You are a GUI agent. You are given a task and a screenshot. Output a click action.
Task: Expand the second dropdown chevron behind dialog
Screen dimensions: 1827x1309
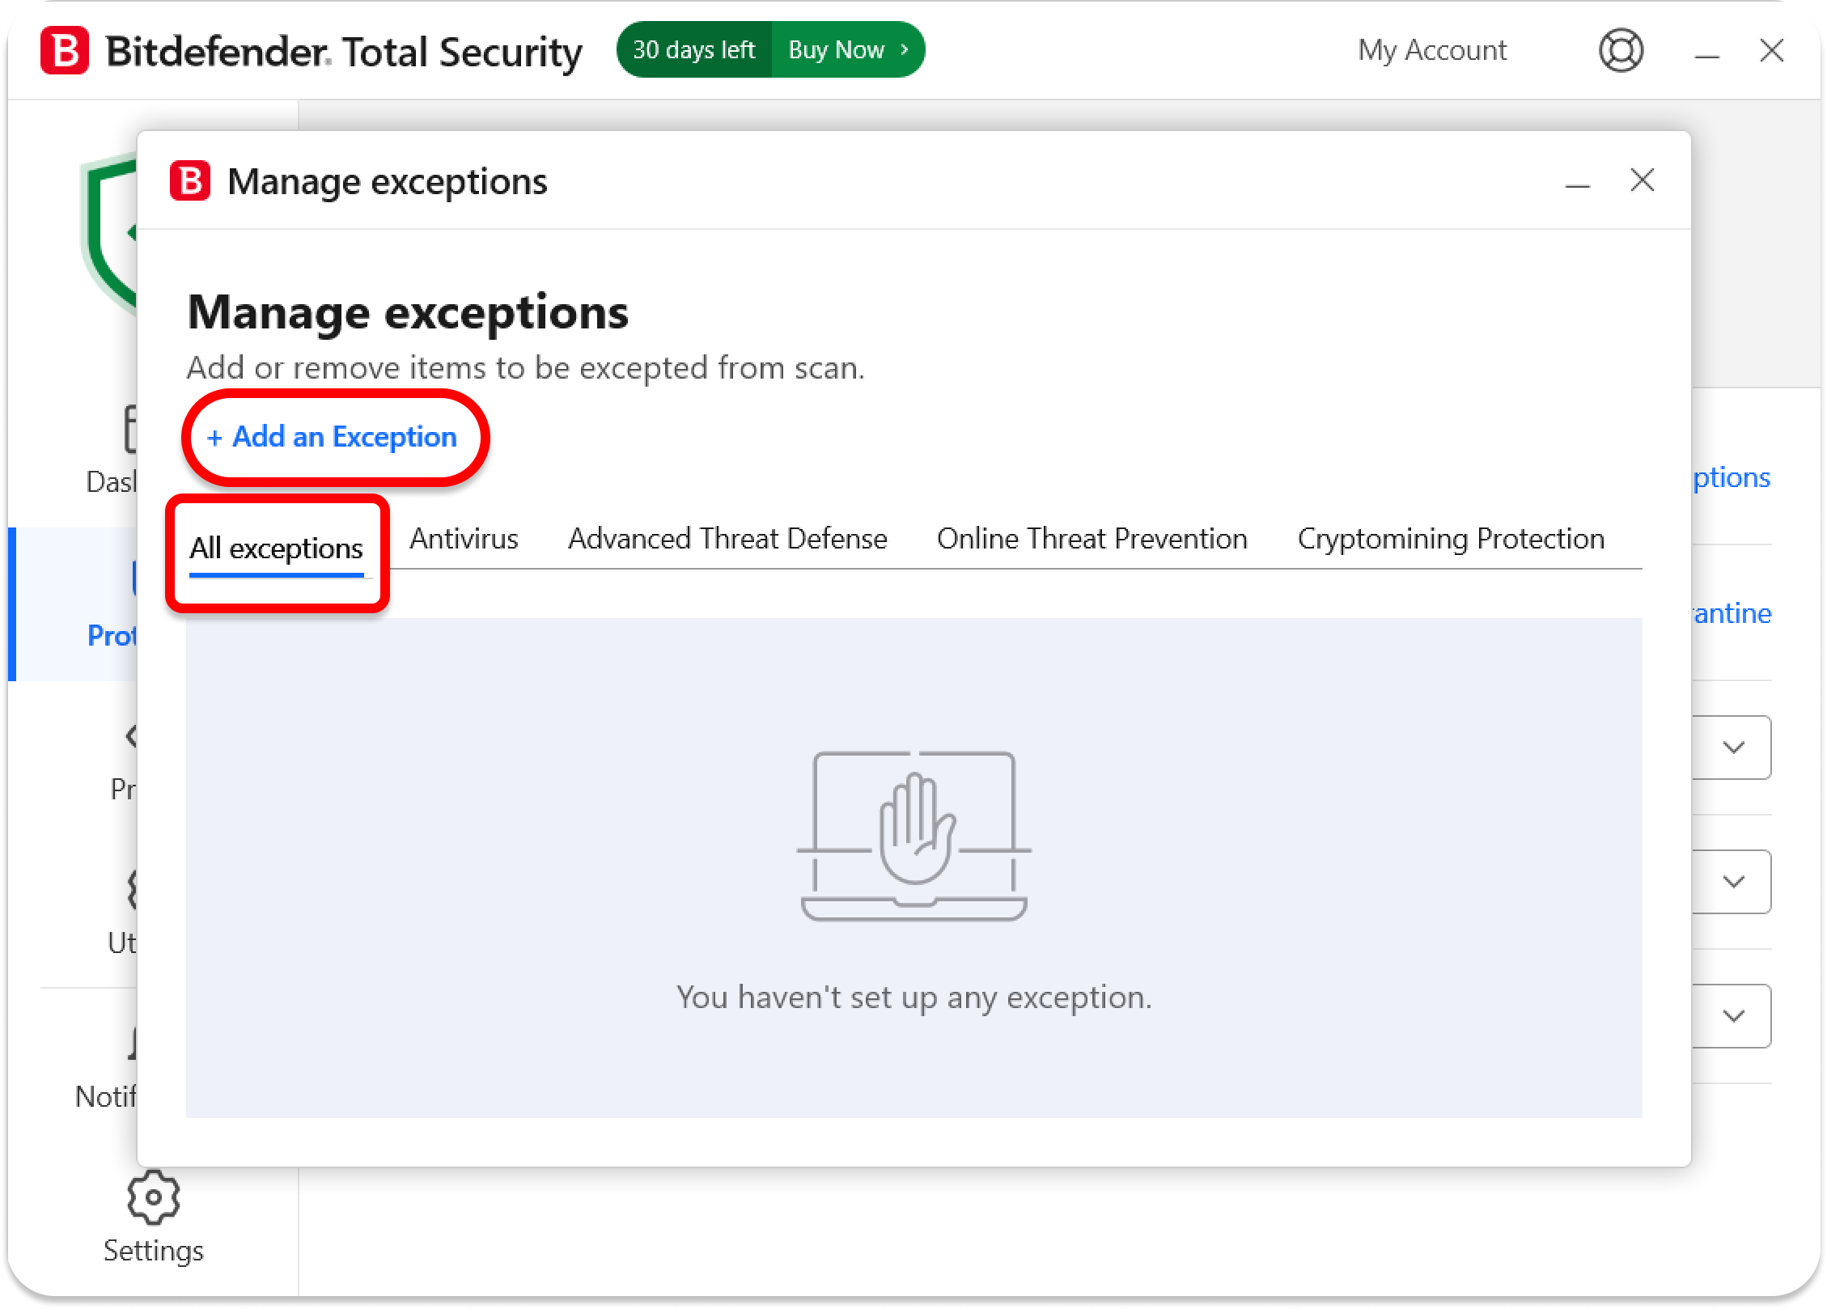point(1733,882)
